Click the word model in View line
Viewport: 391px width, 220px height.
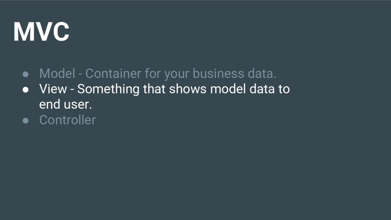(x=228, y=89)
